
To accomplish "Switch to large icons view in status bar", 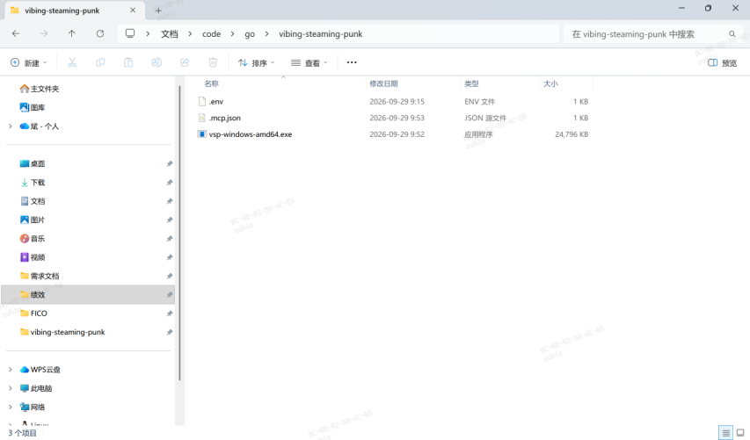I will [x=740, y=433].
